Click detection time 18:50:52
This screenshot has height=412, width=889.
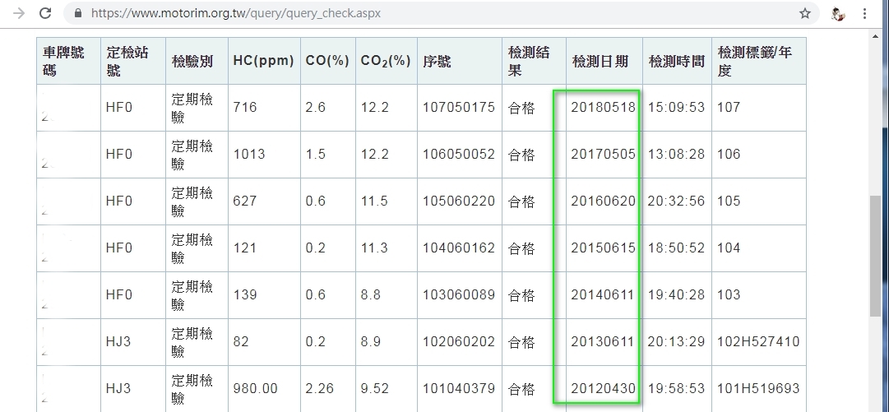click(676, 248)
